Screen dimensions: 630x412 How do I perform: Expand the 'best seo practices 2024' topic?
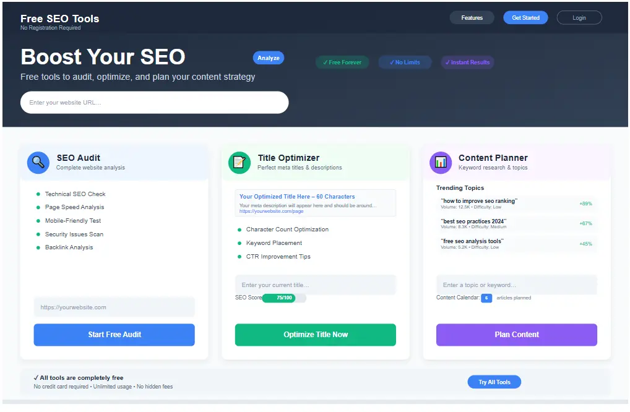click(x=516, y=223)
